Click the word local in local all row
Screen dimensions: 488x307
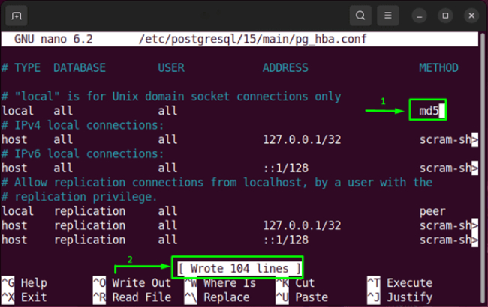17,111
